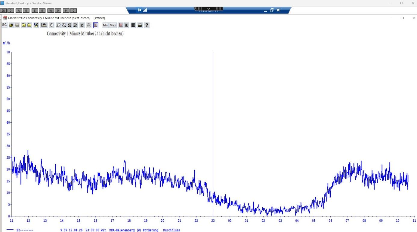Show table view with the columns icon

pyautogui.click(x=133, y=25)
